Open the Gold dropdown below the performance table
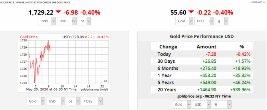This screenshot has width=267, height=110. tap(182, 104)
